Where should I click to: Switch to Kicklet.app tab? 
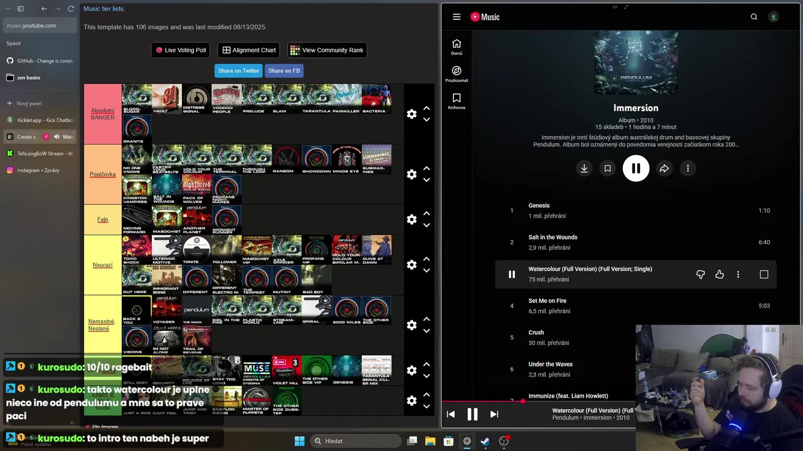pos(40,120)
